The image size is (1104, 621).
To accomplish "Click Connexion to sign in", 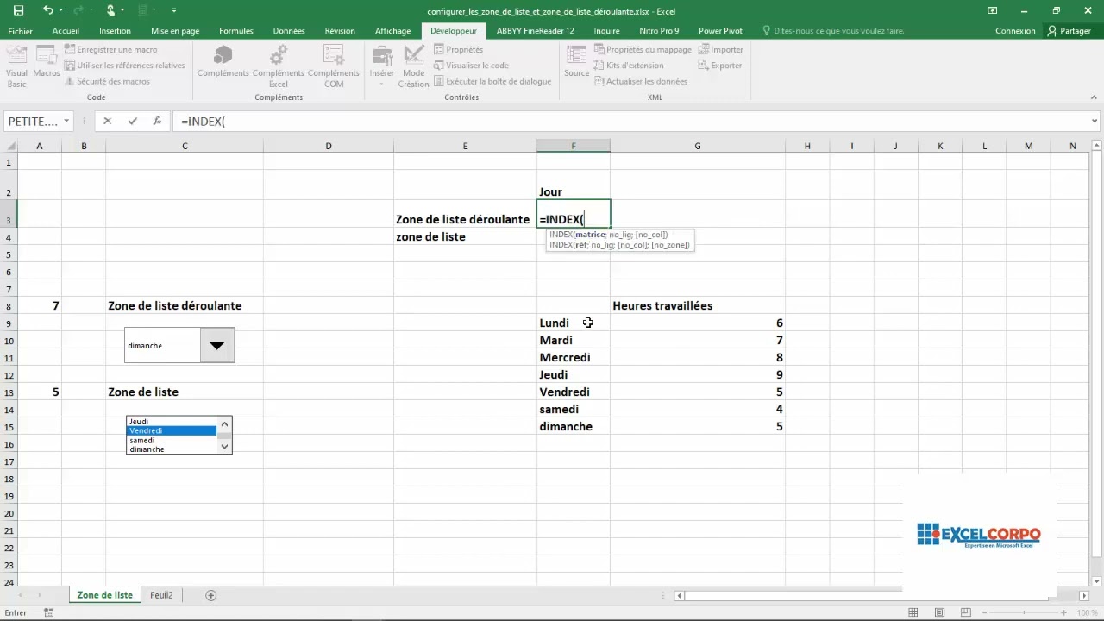I will point(1015,31).
